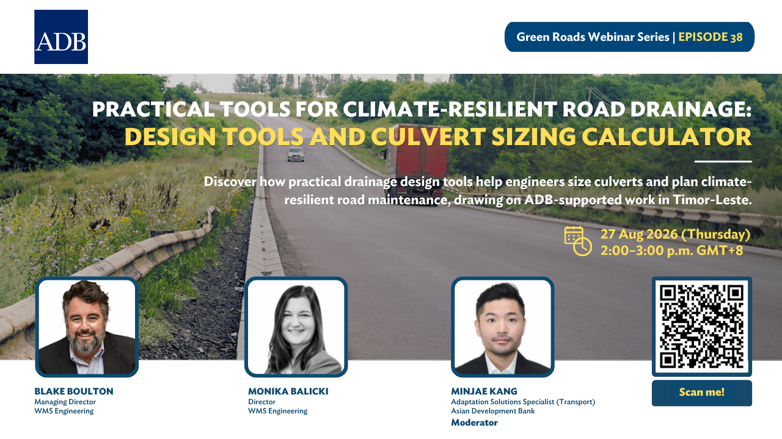Click the name MONIKA BALICKI
782x439 pixels.
(x=288, y=391)
